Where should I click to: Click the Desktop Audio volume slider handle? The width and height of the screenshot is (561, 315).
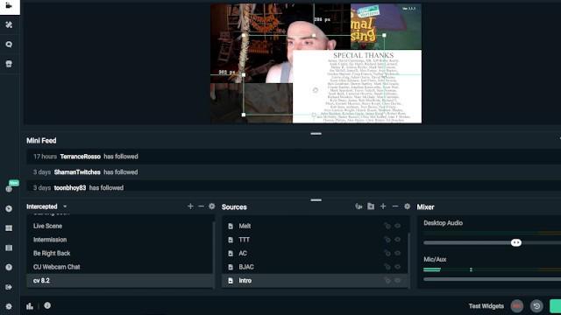(516, 243)
